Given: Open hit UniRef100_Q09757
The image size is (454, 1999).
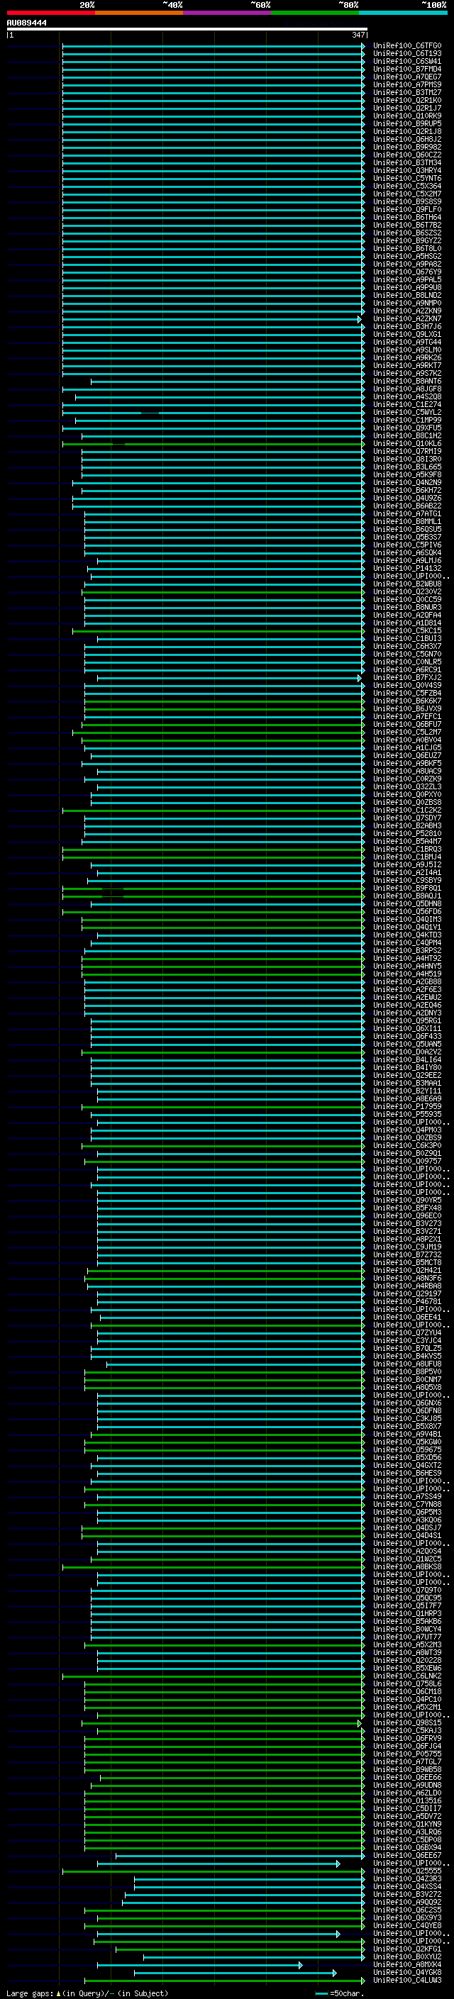Looking at the screenshot, I should point(407,1161).
